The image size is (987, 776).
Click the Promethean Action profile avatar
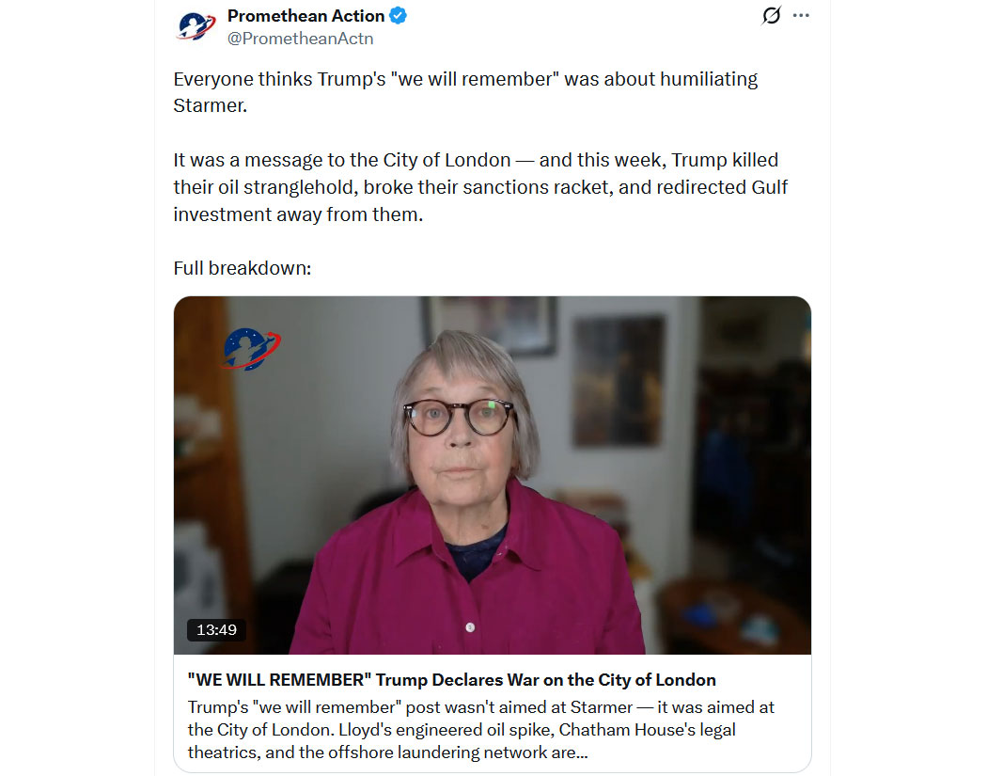point(196,26)
